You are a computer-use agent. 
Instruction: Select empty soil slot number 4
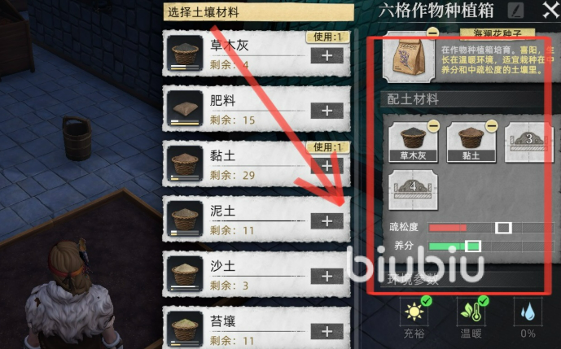413,190
